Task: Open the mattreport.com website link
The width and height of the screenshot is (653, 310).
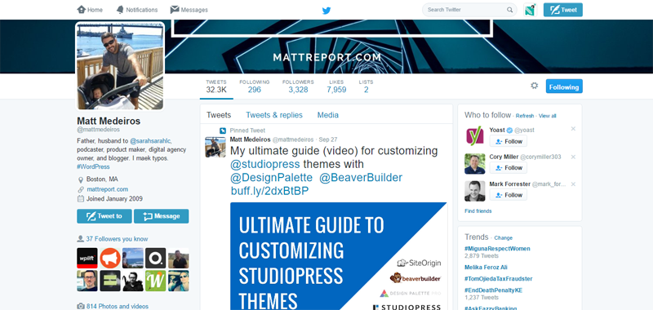Action: (108, 189)
